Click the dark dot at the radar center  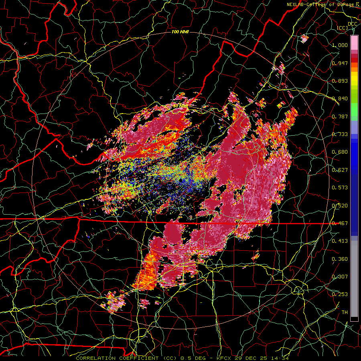tap(181, 180)
